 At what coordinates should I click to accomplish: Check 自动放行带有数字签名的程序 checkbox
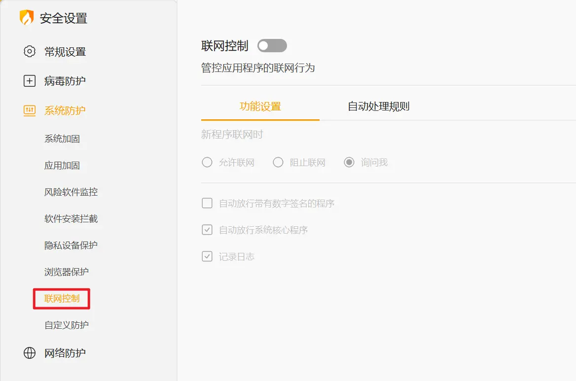[207, 203]
